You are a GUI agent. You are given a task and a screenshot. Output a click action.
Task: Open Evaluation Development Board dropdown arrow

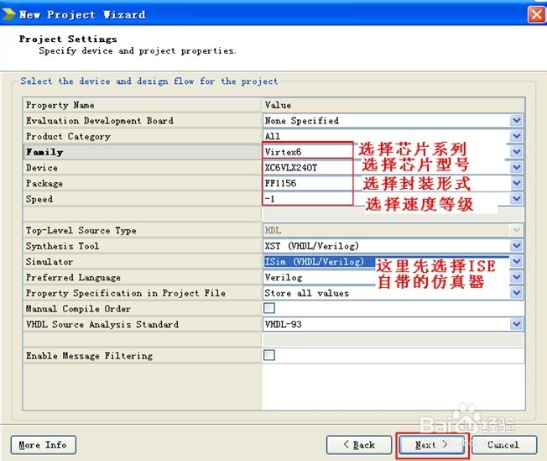point(516,120)
